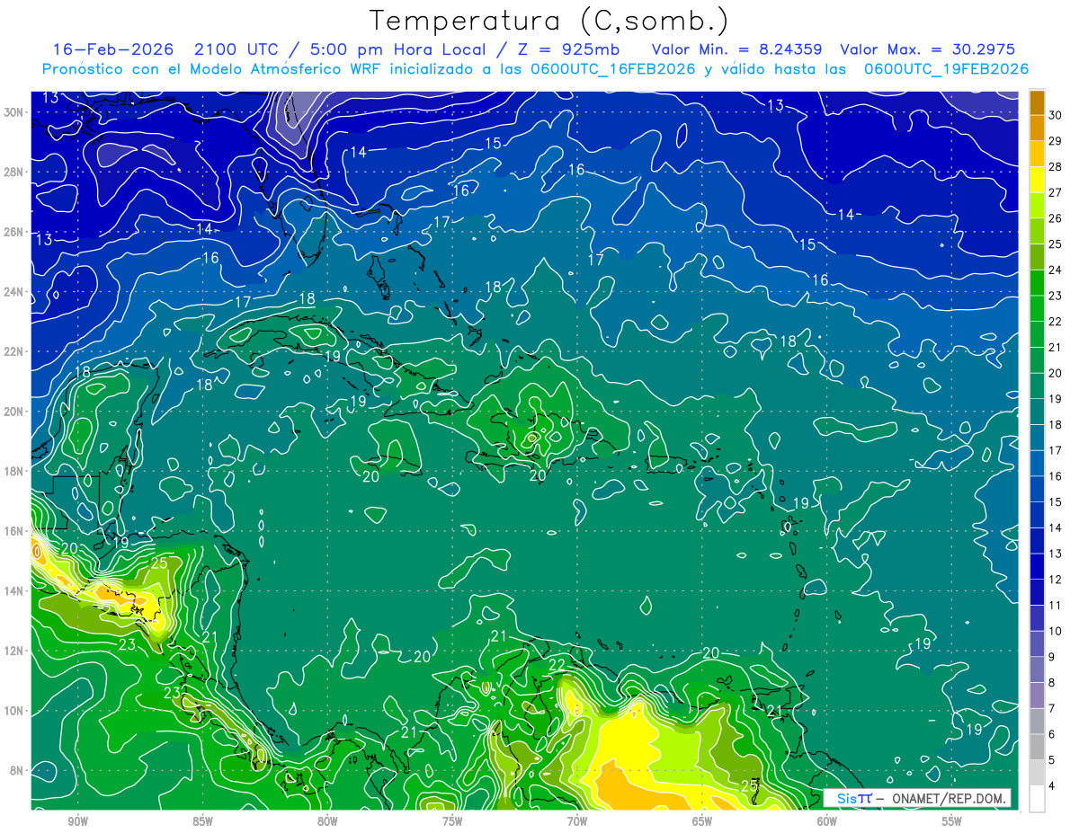The width and height of the screenshot is (1079, 833).
Task: Click the 30N latitude axis label
Action: click(x=14, y=112)
